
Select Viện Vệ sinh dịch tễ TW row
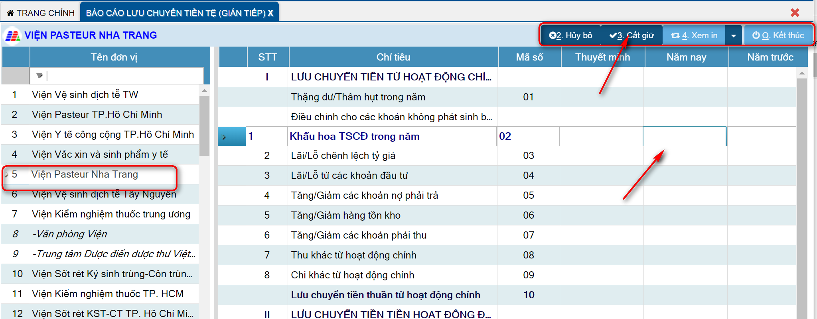(85, 95)
